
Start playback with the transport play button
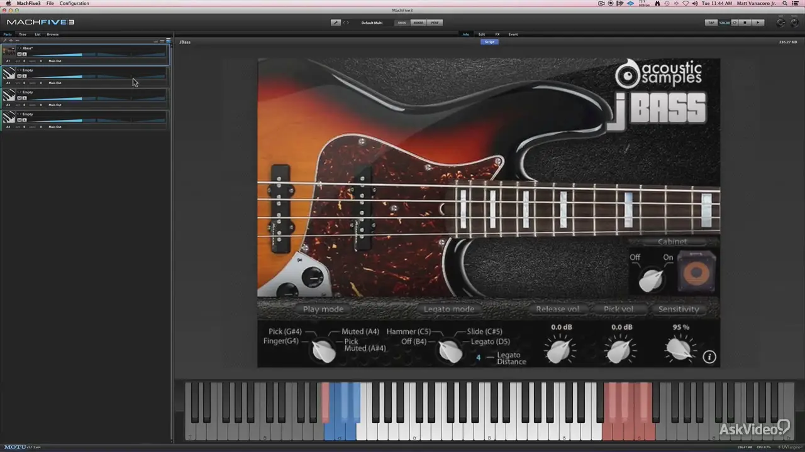[758, 23]
